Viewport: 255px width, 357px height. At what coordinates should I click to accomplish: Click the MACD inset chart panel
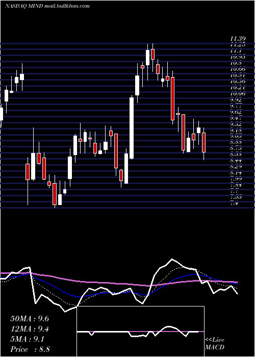pos(141,331)
